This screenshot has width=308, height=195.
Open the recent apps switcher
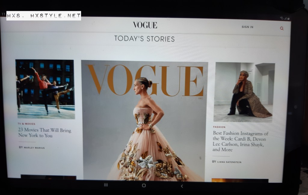click(106, 185)
